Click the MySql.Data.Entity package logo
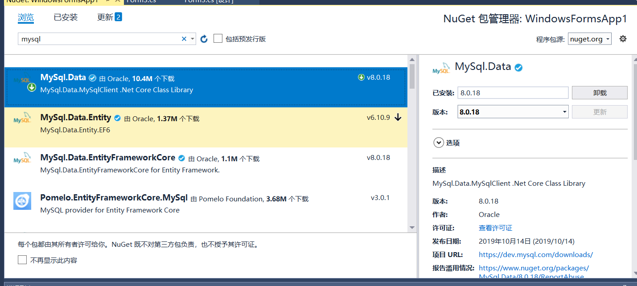Image resolution: width=637 pixels, height=286 pixels. coord(22,118)
